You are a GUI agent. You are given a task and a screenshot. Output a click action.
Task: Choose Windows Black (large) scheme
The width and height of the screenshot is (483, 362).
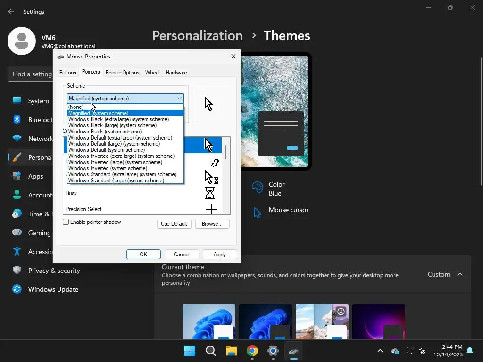pyautogui.click(x=125, y=125)
